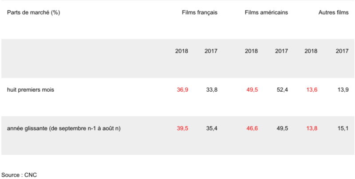Click the "huit premiers mois" row label
This screenshot has width=355, height=179.
(x=31, y=89)
